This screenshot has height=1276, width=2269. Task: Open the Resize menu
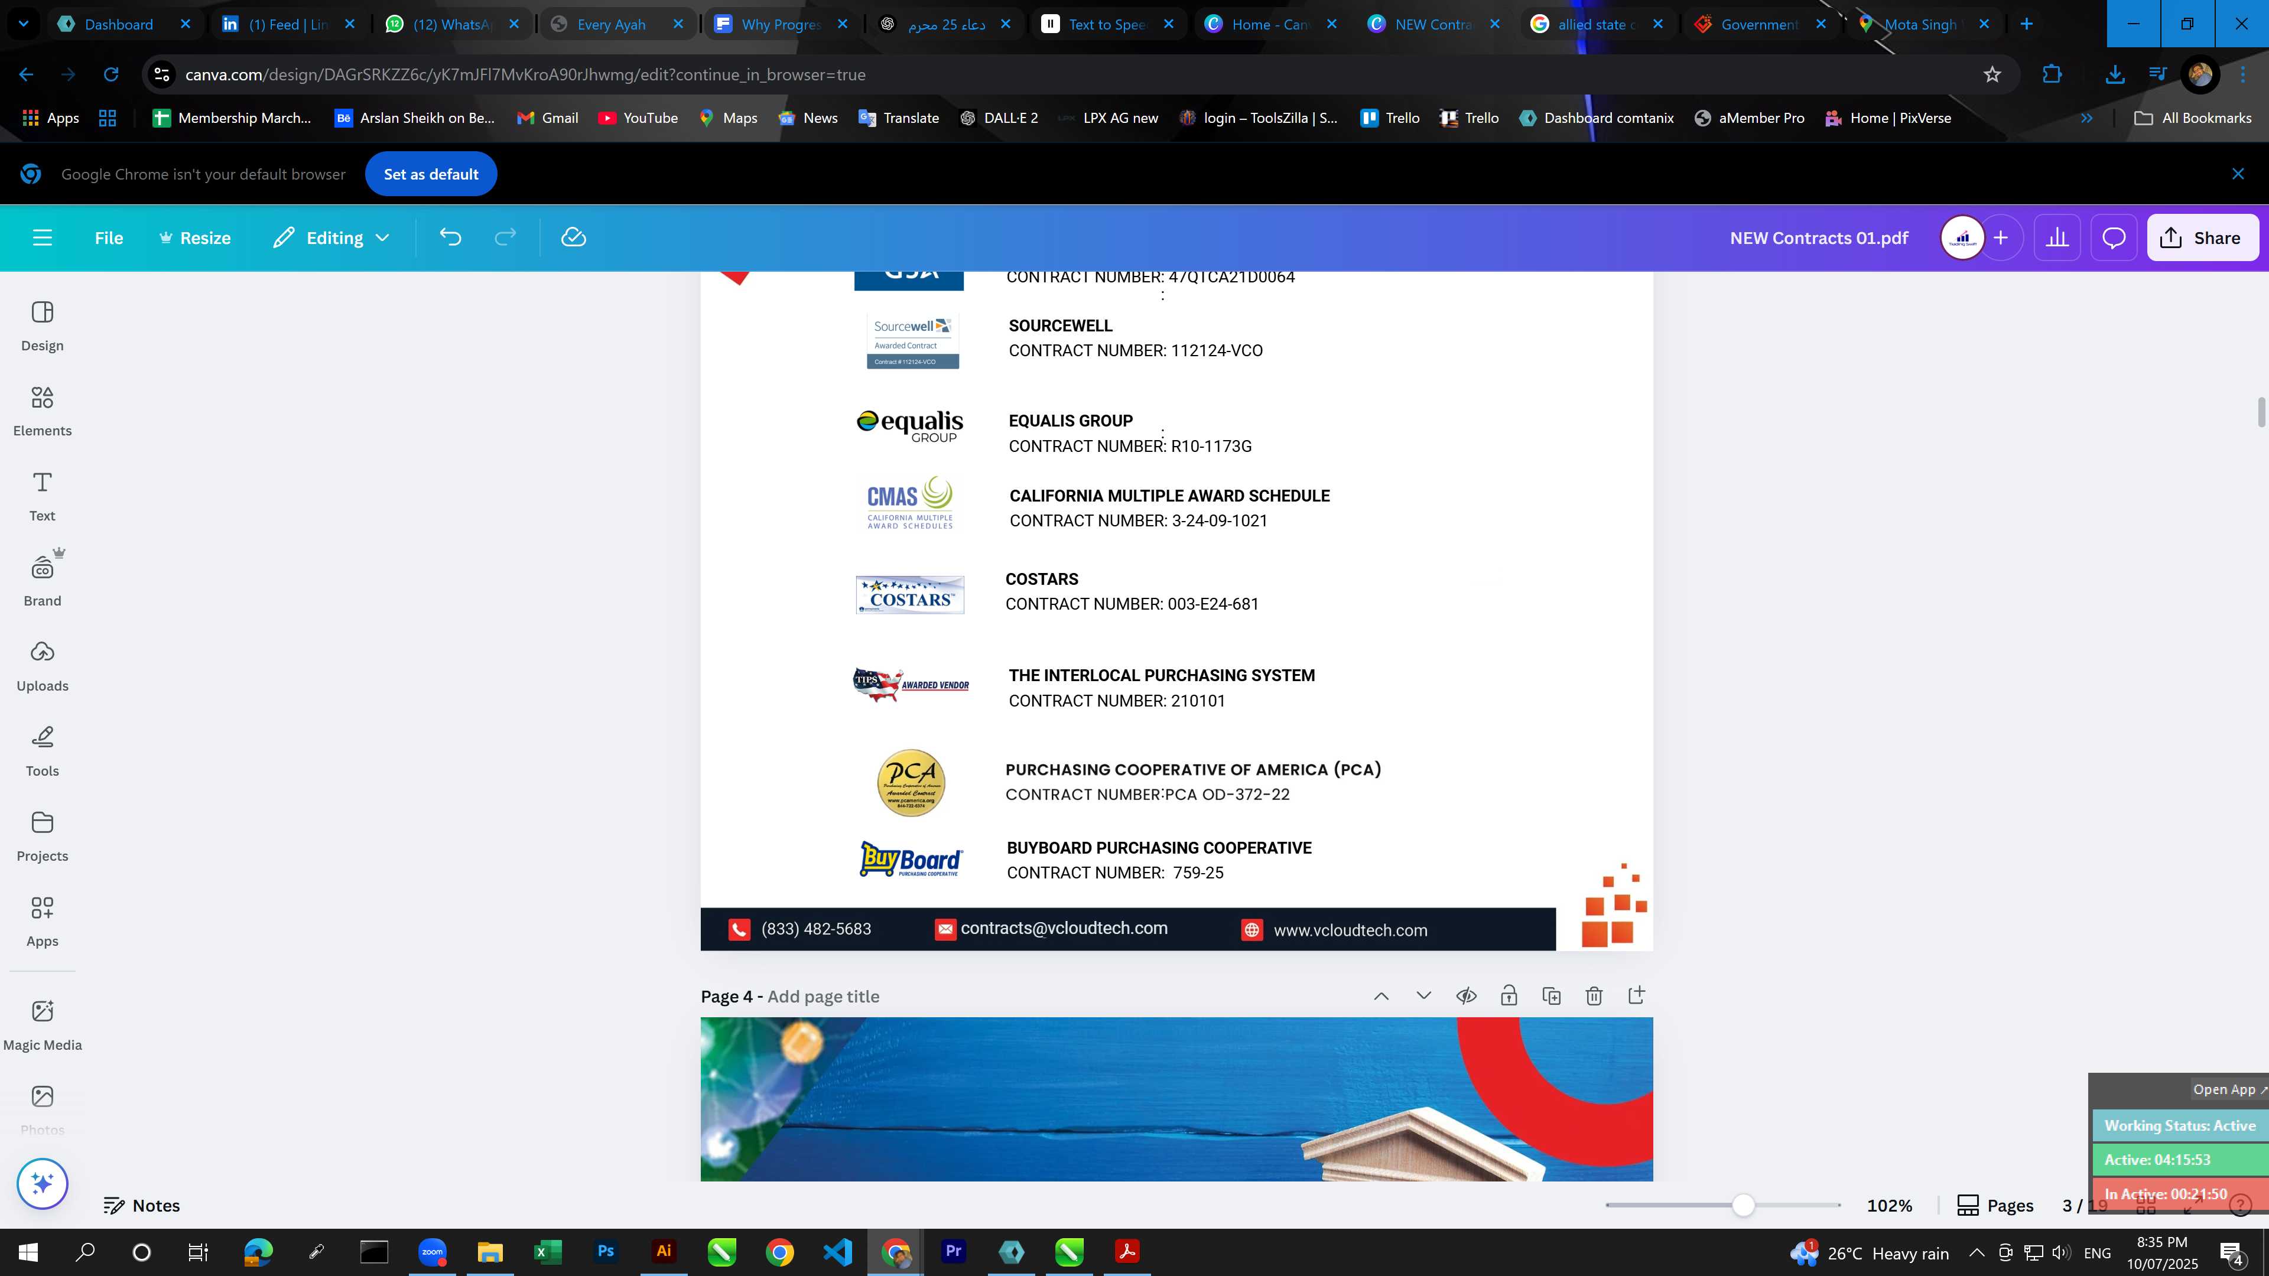(x=194, y=237)
